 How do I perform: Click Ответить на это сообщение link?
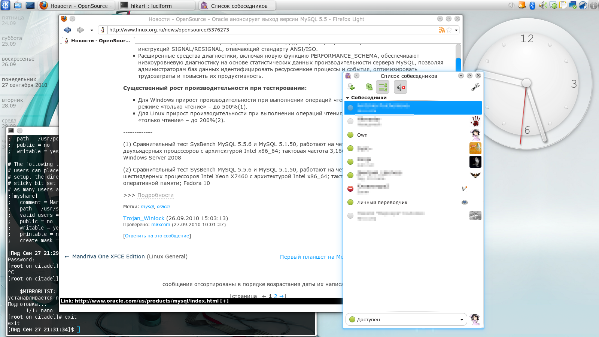point(157,236)
